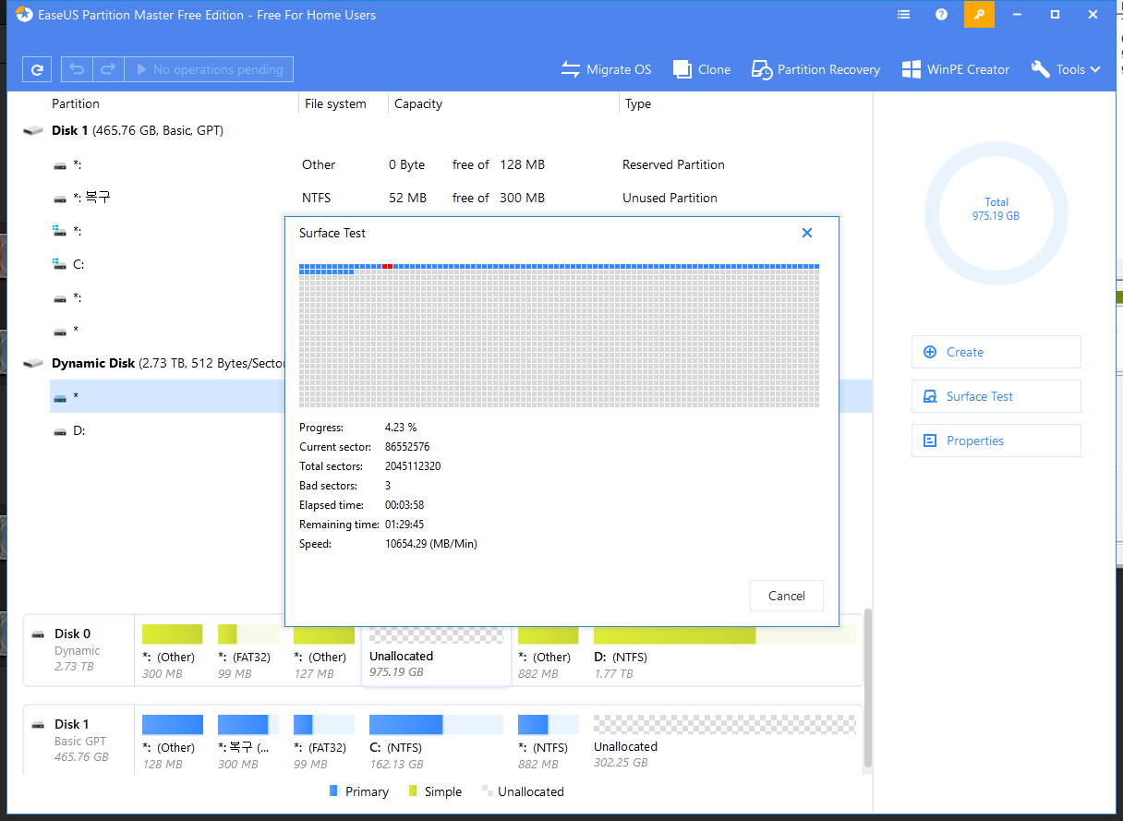Click the Capacity column header
1123x821 pixels.
pyautogui.click(x=418, y=103)
